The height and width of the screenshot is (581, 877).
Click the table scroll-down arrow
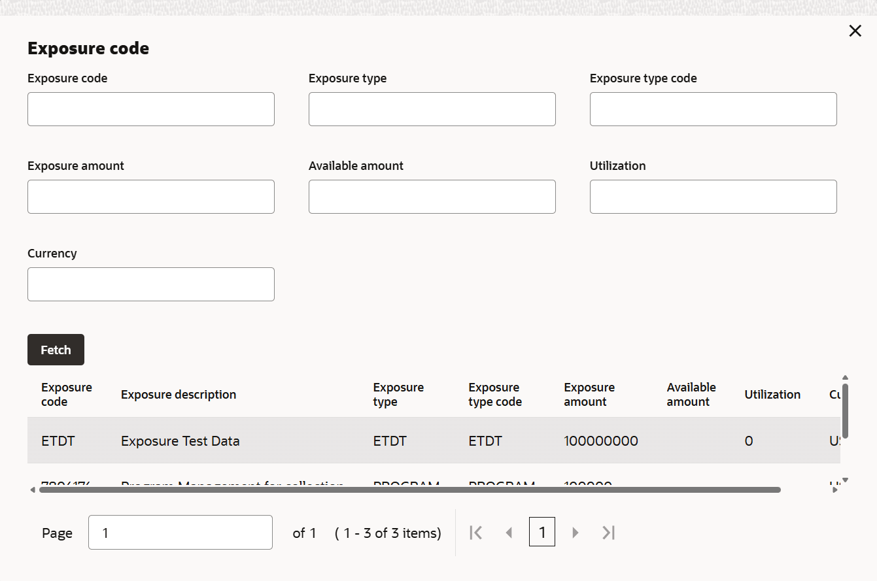click(x=845, y=480)
